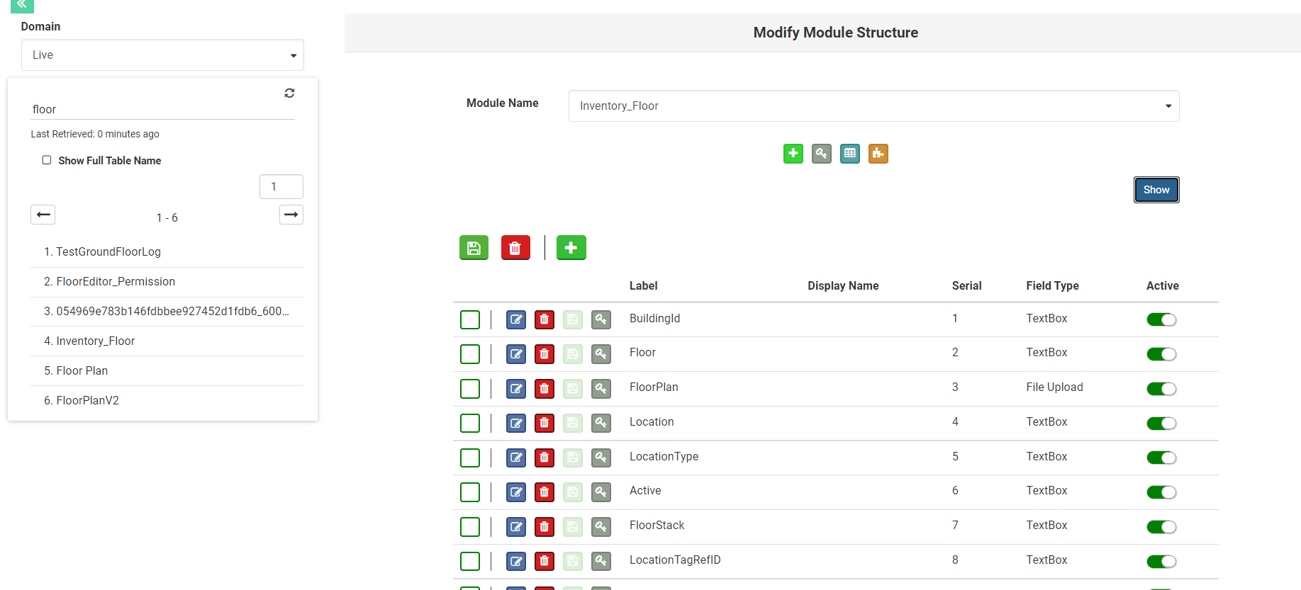Viewport: 1301px width, 590px height.
Task: Open key settings for LocationTagRefID row
Action: 601,562
